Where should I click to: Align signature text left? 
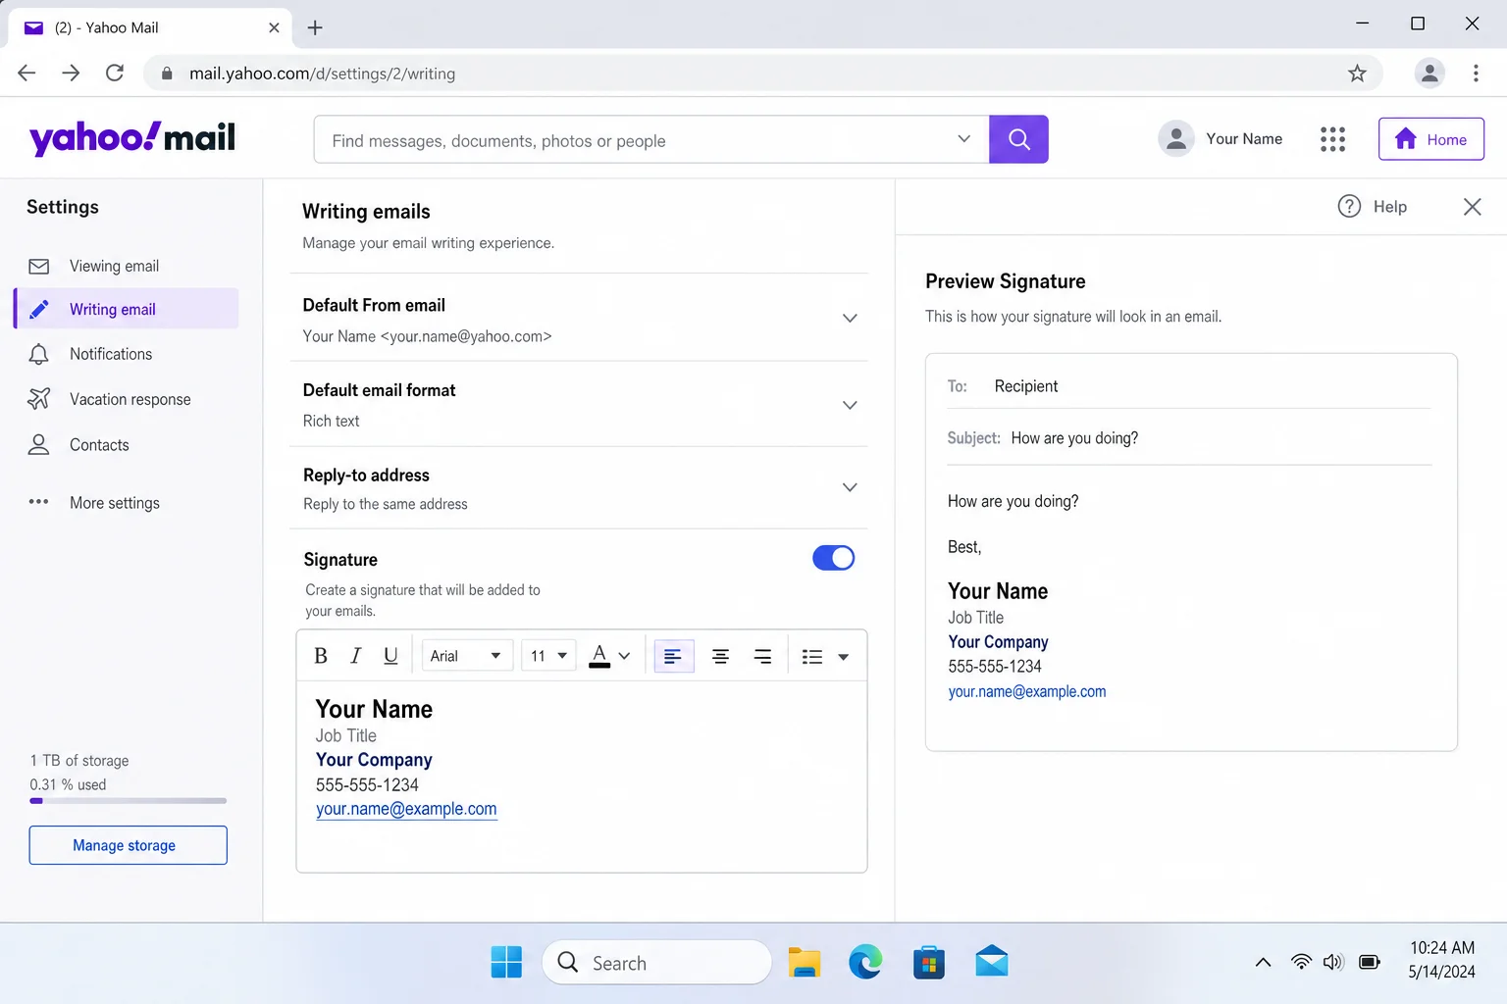click(x=673, y=656)
